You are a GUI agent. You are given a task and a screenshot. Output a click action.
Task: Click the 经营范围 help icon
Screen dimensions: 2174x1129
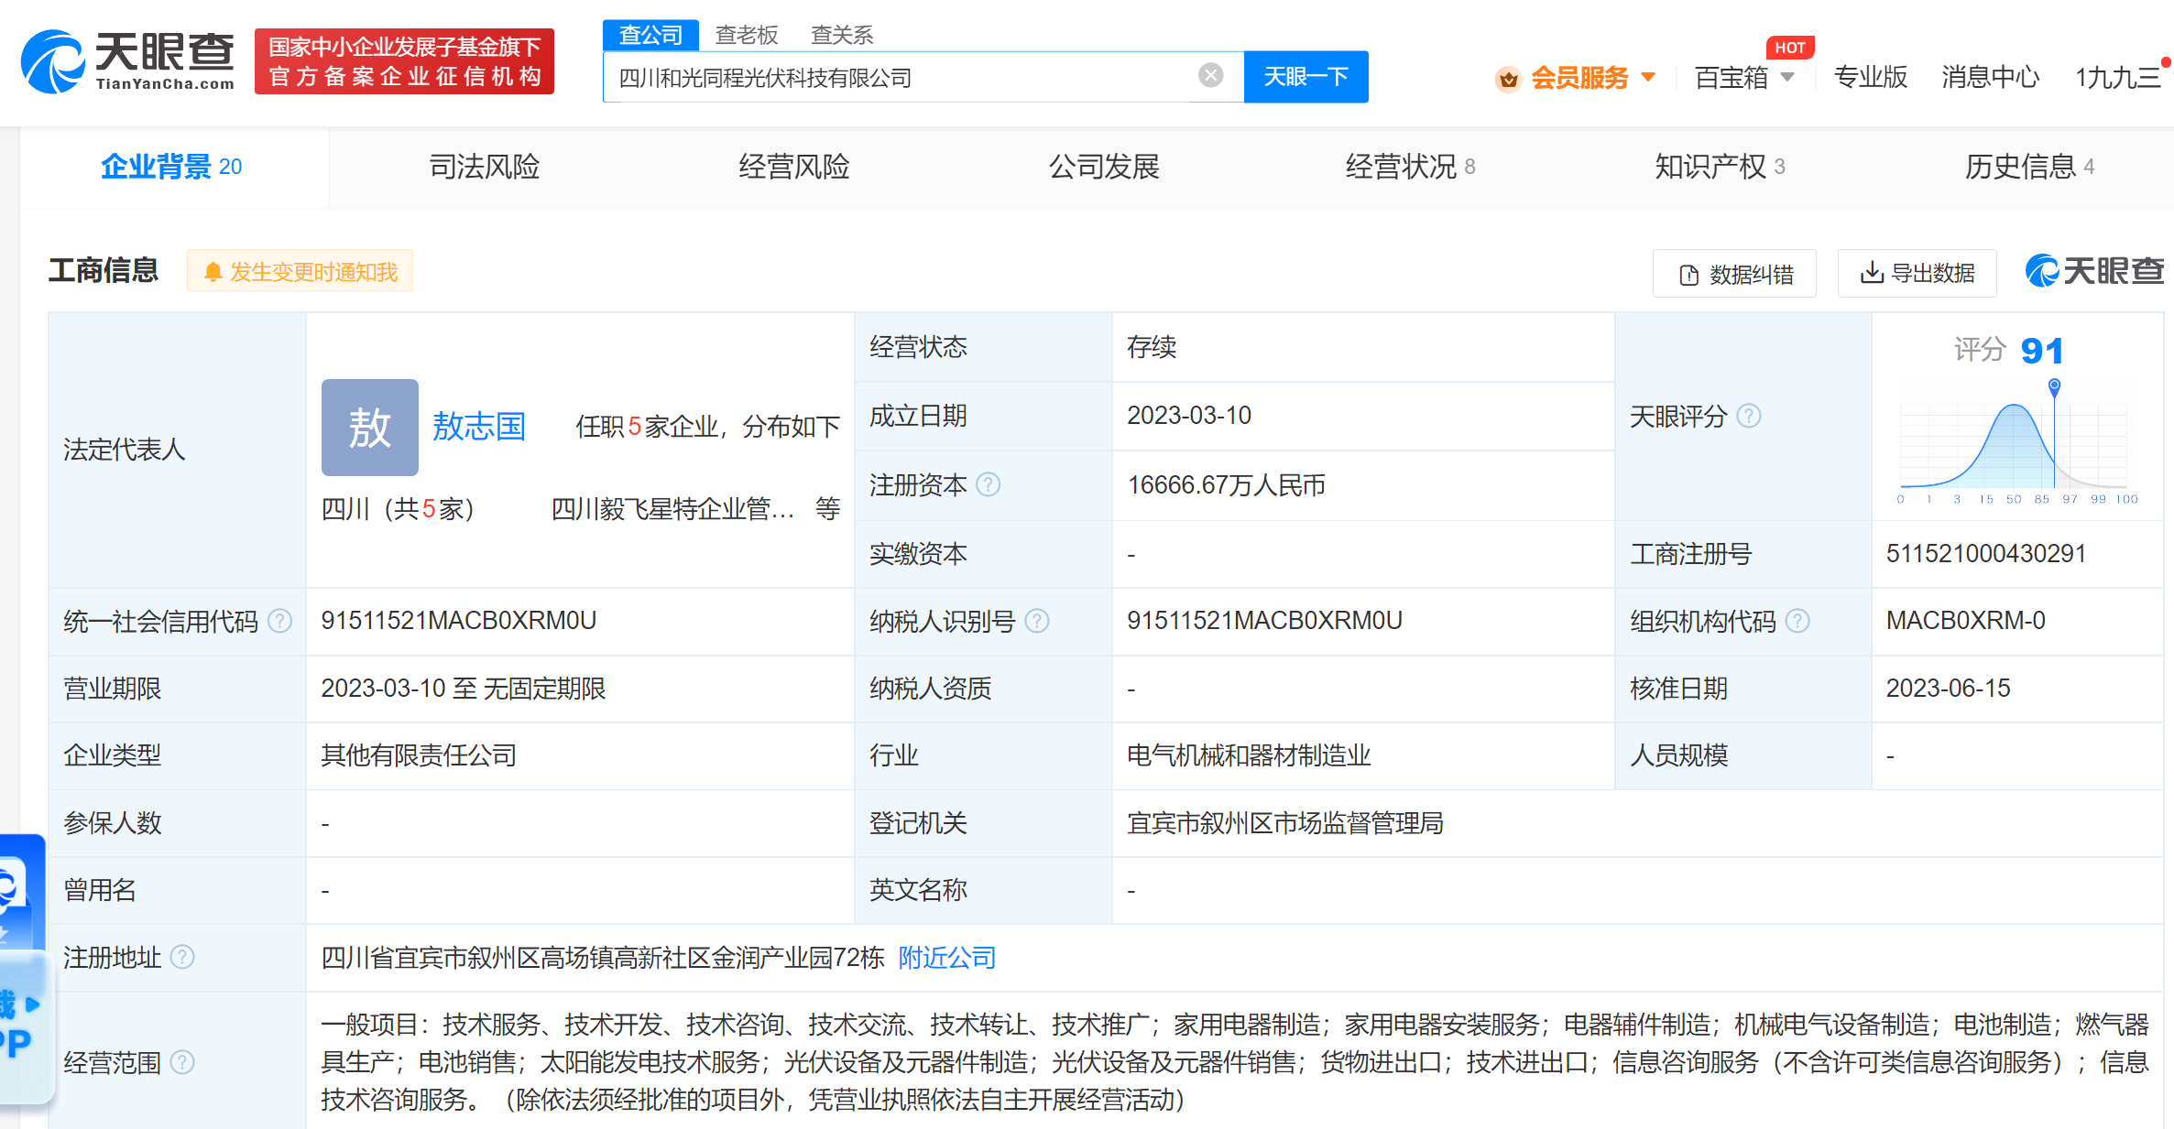(x=182, y=1062)
